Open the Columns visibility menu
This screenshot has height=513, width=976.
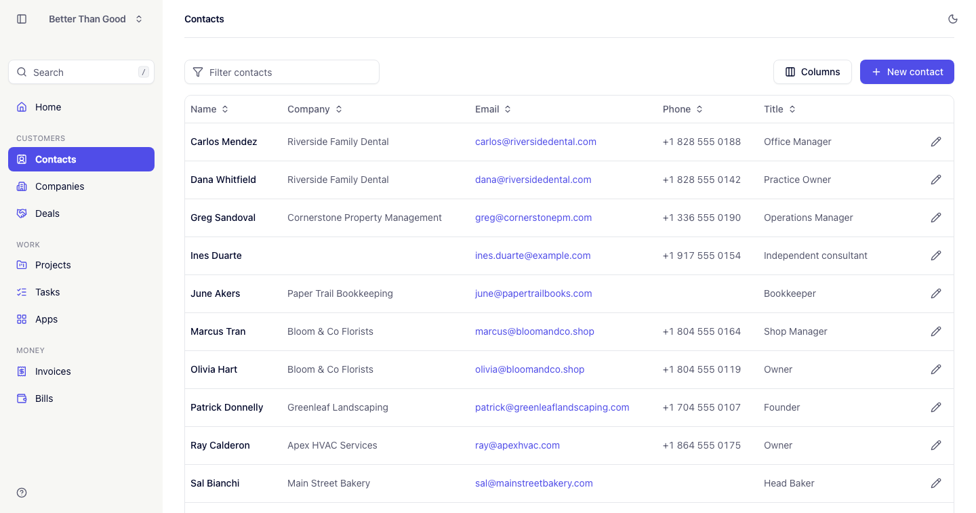click(x=813, y=72)
